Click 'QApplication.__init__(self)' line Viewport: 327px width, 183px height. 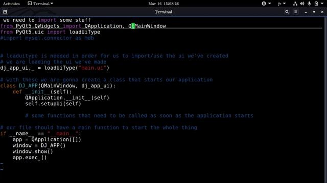coord(67,98)
